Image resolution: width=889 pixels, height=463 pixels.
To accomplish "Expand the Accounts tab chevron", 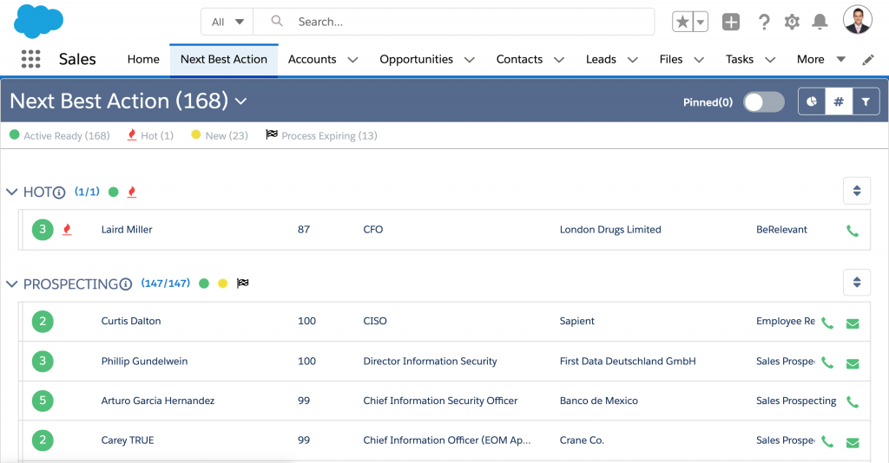I will coord(352,60).
